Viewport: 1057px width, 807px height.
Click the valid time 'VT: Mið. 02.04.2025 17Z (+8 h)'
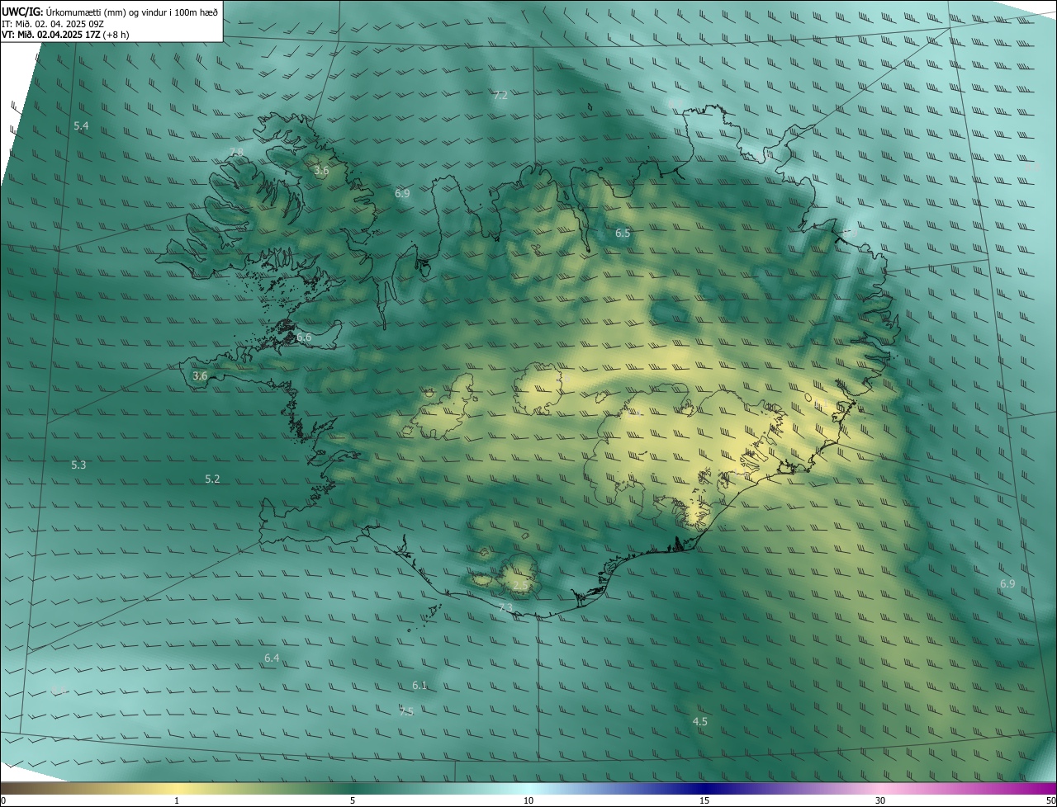pyautogui.click(x=65, y=35)
